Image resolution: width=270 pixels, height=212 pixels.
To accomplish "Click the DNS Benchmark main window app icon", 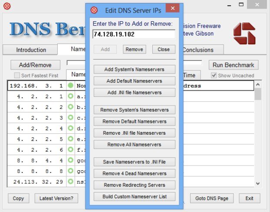I will pos(7,6).
